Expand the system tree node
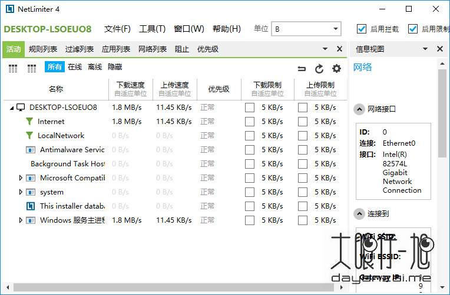 click(21, 192)
